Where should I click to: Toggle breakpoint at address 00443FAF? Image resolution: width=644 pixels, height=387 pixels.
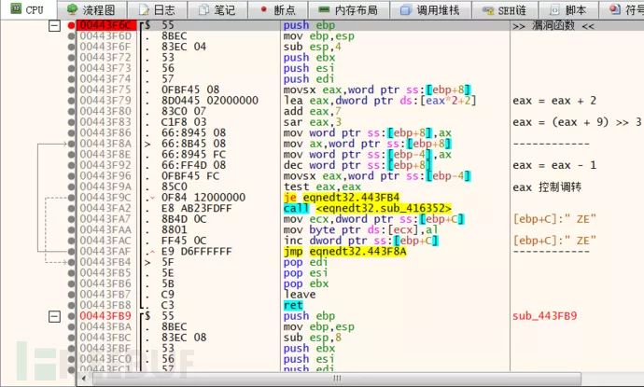72,251
